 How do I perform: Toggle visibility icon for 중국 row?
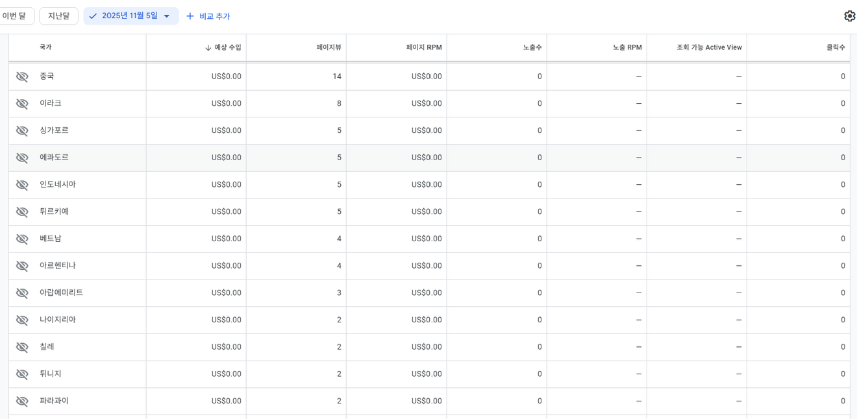[x=22, y=77]
